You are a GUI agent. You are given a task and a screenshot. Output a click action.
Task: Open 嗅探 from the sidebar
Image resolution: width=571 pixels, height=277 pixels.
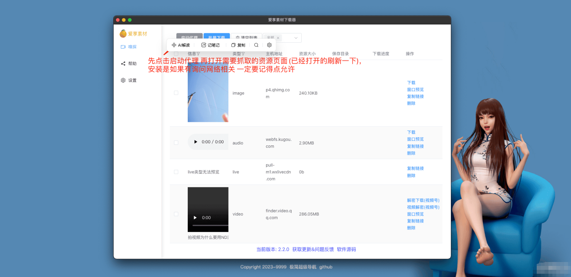pos(129,47)
